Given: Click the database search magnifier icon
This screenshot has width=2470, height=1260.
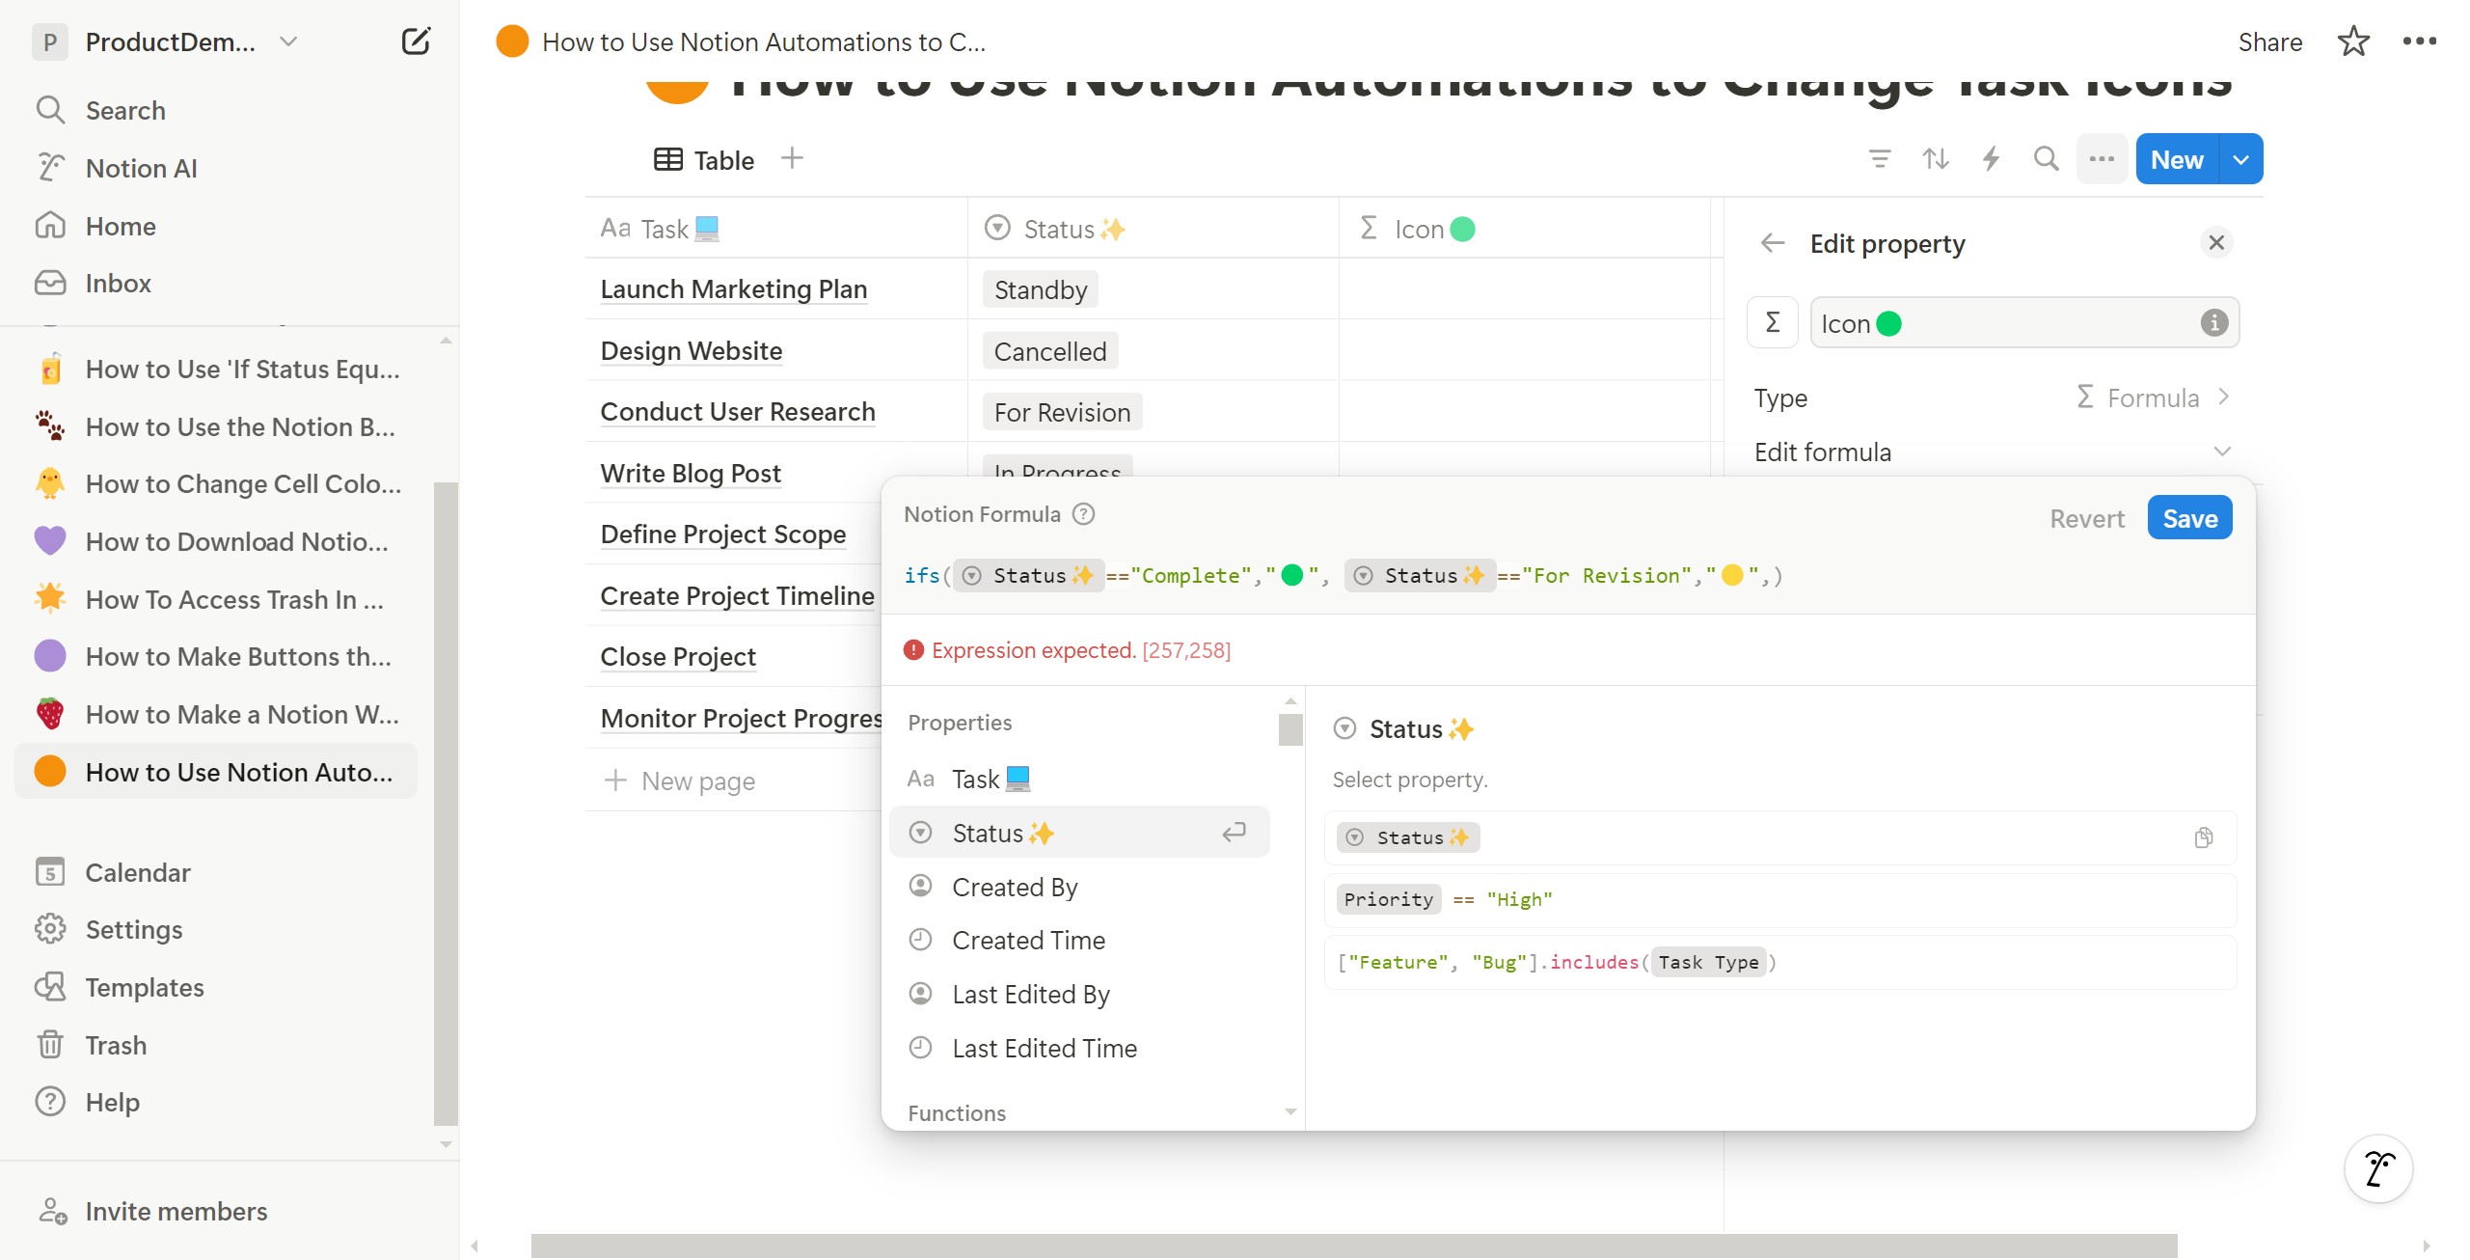Looking at the screenshot, I should 2047,159.
